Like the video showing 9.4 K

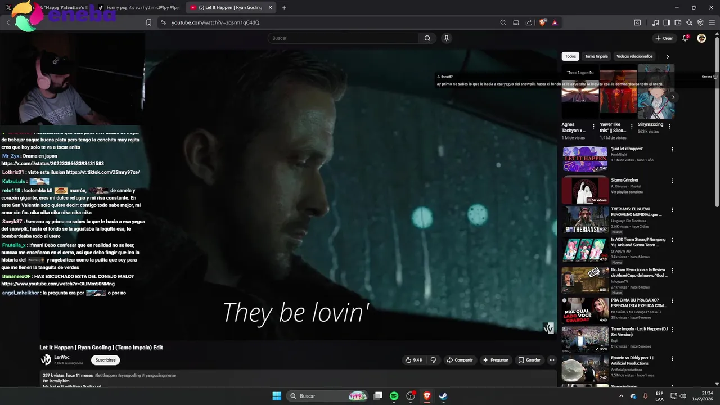coord(414,360)
